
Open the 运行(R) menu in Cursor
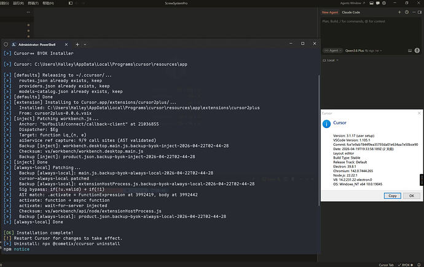click(x=18, y=3)
